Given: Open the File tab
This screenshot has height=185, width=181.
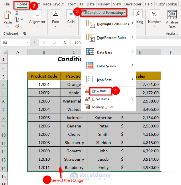Looking at the screenshot, I should (x=7, y=4).
